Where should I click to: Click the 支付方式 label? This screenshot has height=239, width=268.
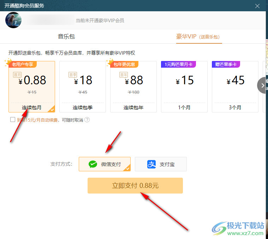61,164
